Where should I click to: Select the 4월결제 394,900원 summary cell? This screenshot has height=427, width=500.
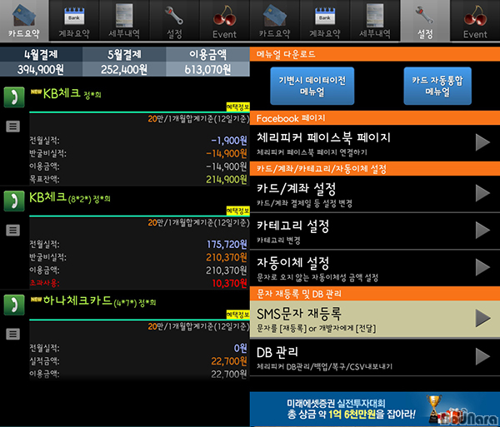click(x=41, y=62)
